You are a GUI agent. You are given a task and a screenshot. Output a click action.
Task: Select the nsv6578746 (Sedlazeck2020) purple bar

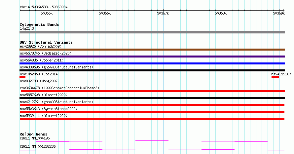(x=152, y=57)
